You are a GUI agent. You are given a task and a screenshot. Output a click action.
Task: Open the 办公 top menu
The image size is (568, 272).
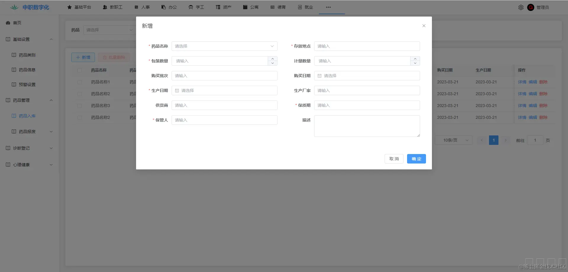pos(169,7)
